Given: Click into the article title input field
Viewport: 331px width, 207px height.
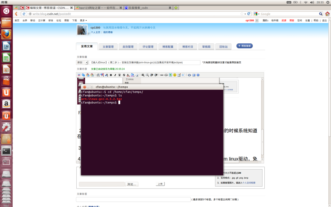Looking at the screenshot, I should click(144, 62).
